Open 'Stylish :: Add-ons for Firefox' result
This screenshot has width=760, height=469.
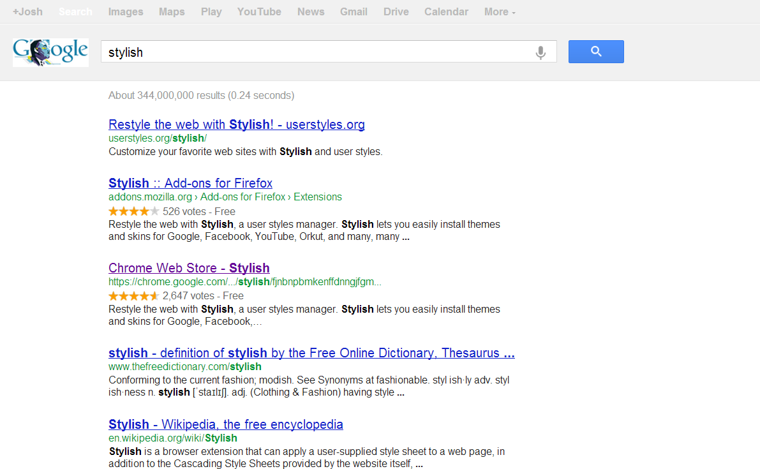[191, 183]
